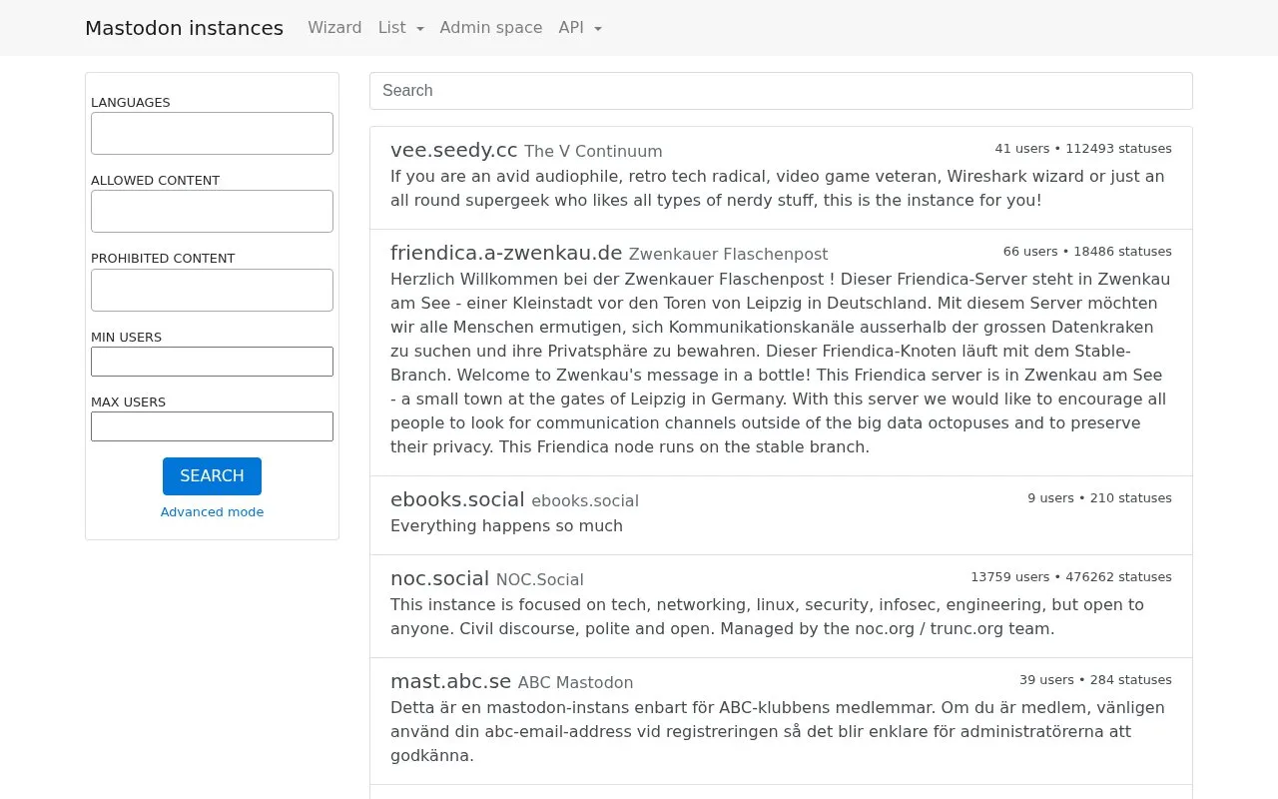The width and height of the screenshot is (1278, 799).
Task: Click the MIN USERS label
Action: point(126,338)
